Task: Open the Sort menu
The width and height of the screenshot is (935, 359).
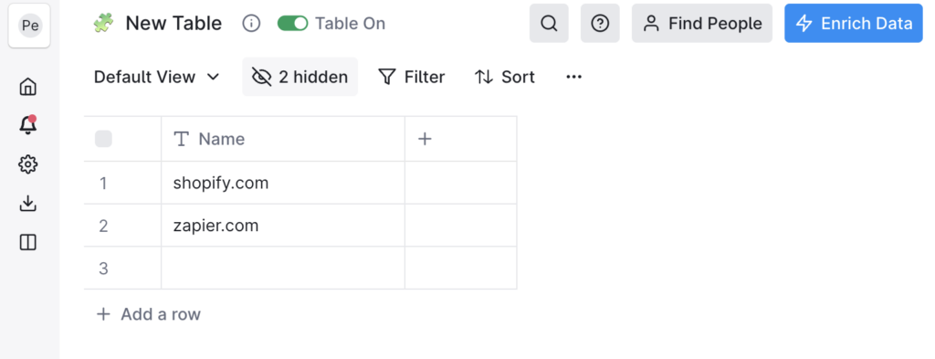Action: point(505,77)
